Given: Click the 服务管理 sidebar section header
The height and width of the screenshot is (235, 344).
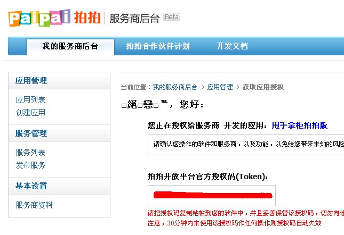Looking at the screenshot, I should (x=59, y=133).
